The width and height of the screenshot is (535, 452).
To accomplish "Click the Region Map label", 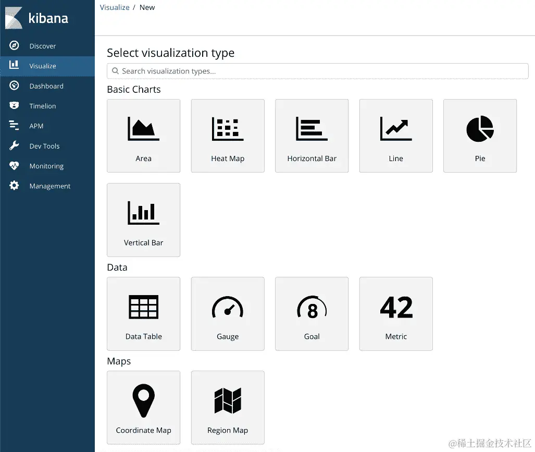I will (x=228, y=430).
